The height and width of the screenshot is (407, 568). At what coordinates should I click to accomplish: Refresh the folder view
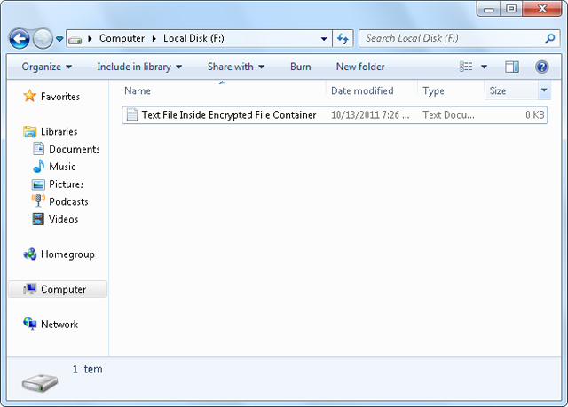(343, 38)
